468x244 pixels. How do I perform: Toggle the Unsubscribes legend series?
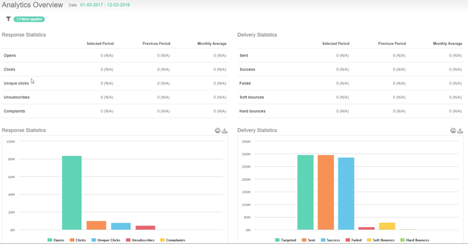coord(140,240)
